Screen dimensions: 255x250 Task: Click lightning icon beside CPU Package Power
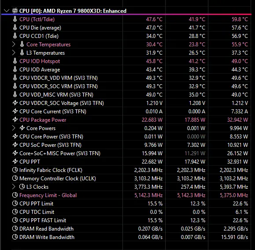[x=15, y=119]
